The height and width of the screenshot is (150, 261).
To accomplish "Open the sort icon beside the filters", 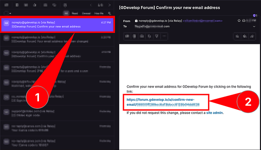I will coord(110,13).
